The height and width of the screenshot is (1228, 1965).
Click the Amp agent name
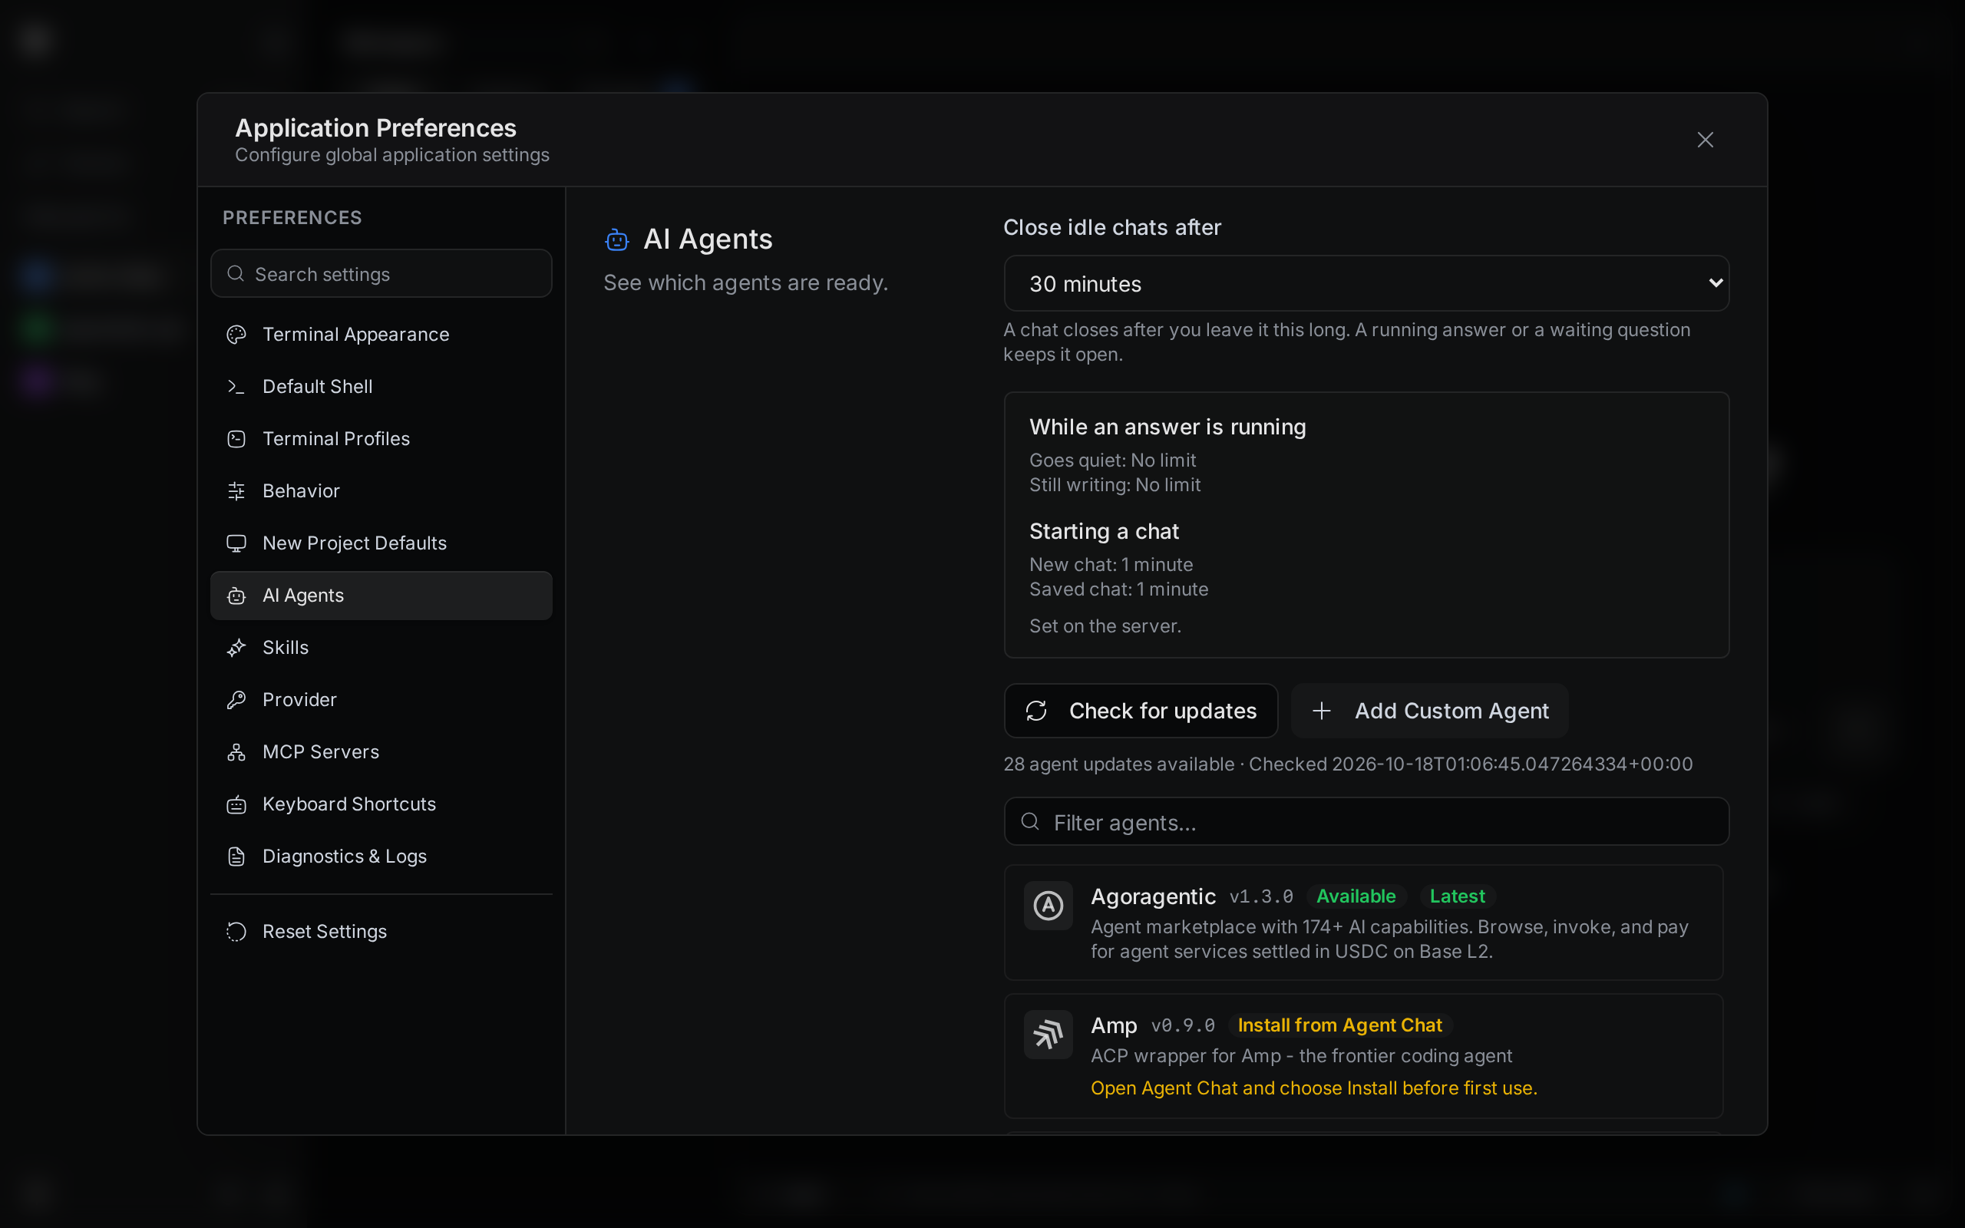coord(1113,1026)
